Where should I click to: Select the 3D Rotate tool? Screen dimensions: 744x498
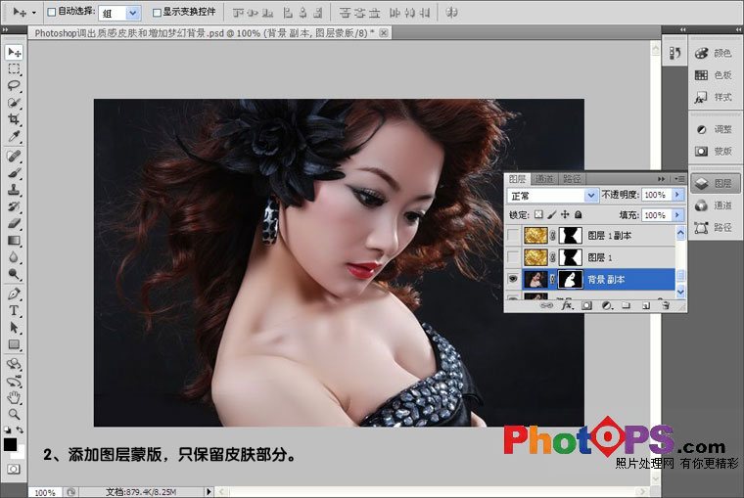[15, 364]
